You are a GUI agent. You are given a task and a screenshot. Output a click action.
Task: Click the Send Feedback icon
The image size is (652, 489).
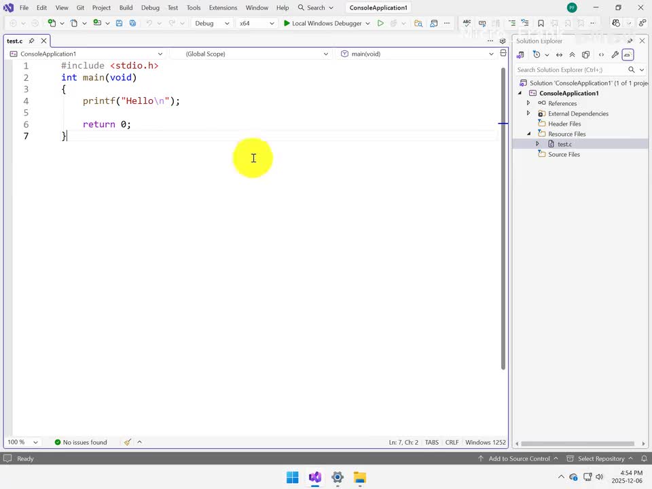click(x=643, y=23)
